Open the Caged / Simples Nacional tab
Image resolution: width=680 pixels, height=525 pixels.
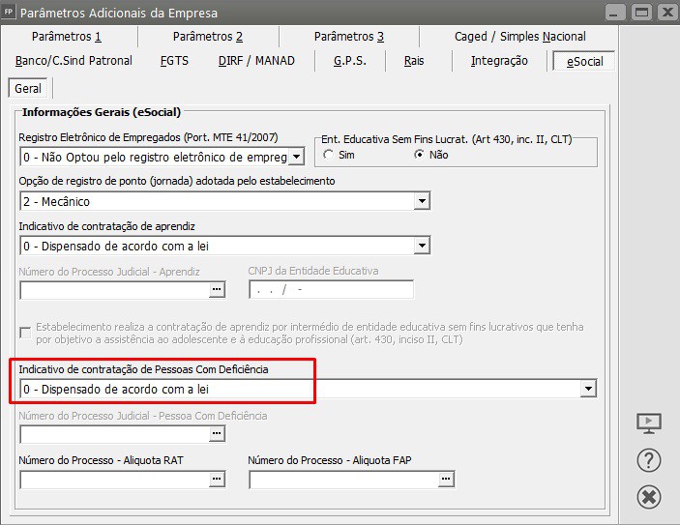tap(520, 37)
